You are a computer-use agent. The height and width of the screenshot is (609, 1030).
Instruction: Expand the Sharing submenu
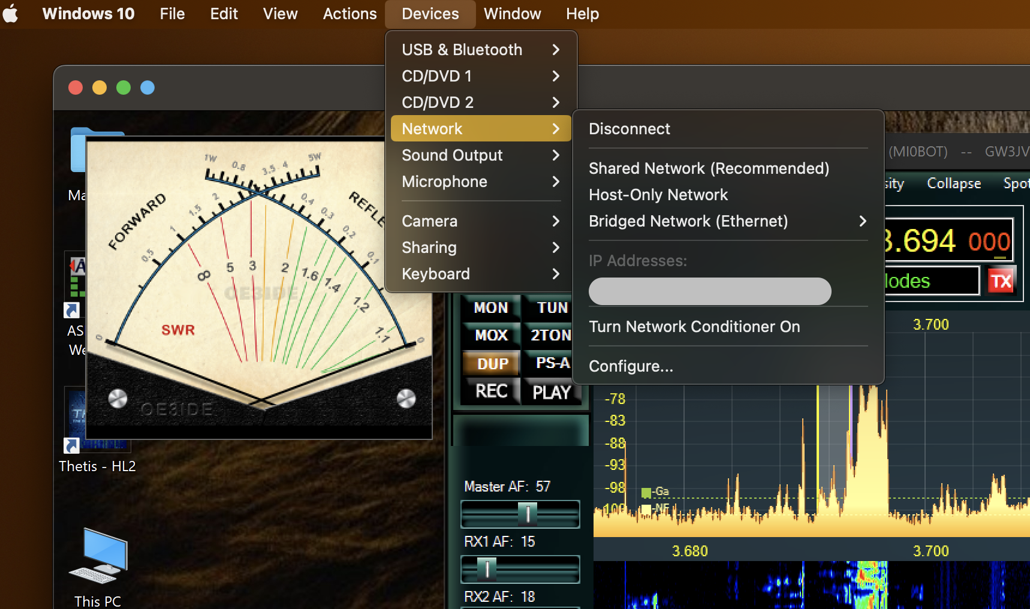[x=481, y=247]
